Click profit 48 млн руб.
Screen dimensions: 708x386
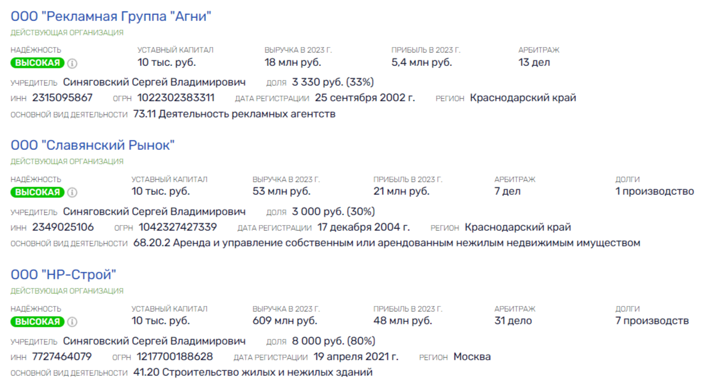tap(403, 321)
